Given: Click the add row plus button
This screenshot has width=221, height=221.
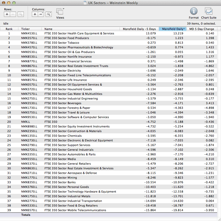Looking at the screenshot, I should click(x=7, y=14).
